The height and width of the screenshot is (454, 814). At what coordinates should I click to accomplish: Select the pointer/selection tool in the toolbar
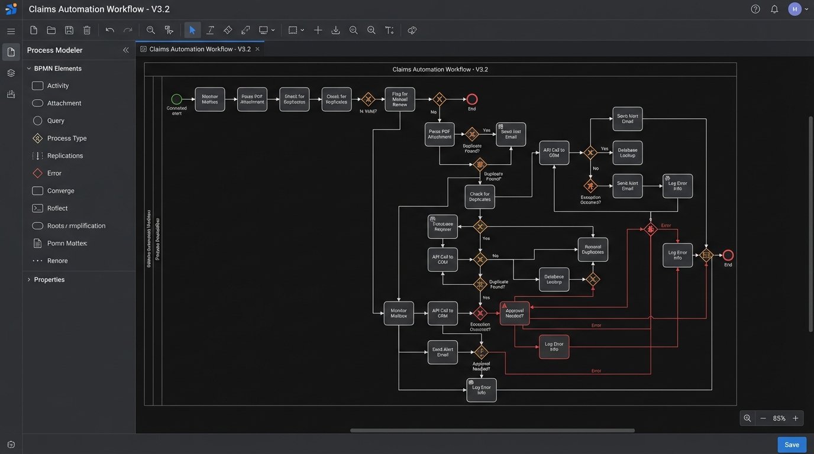pos(192,30)
